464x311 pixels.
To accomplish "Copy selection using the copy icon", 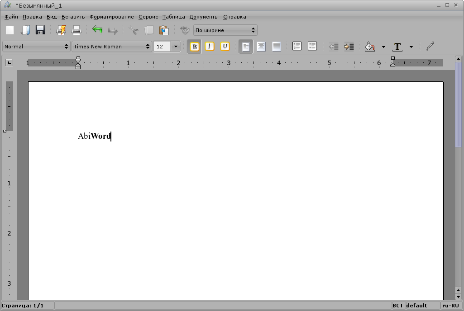I will coord(149,30).
